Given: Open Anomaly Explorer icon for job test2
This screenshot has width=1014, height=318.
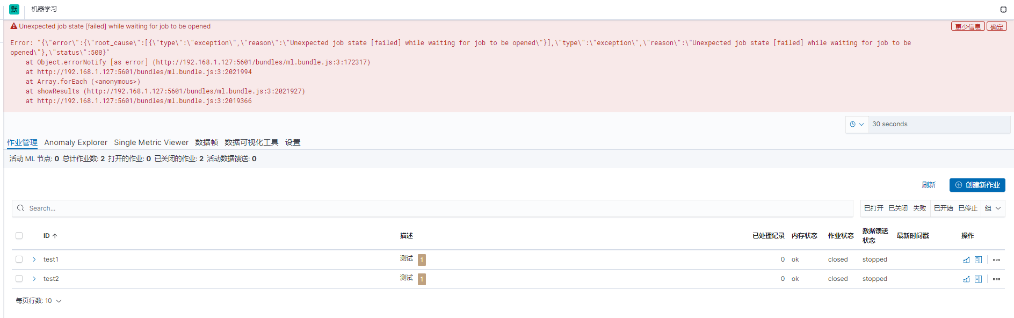Looking at the screenshot, I should (x=978, y=279).
